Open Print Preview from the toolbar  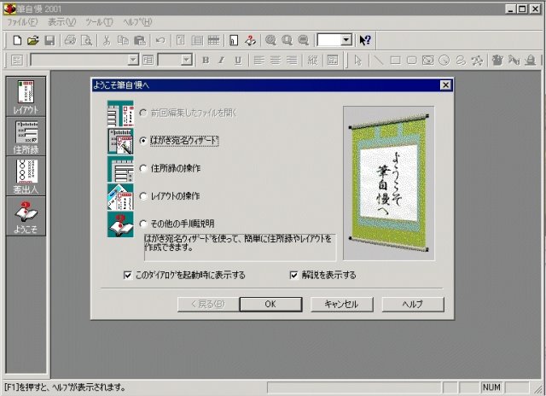pyautogui.click(x=86, y=40)
